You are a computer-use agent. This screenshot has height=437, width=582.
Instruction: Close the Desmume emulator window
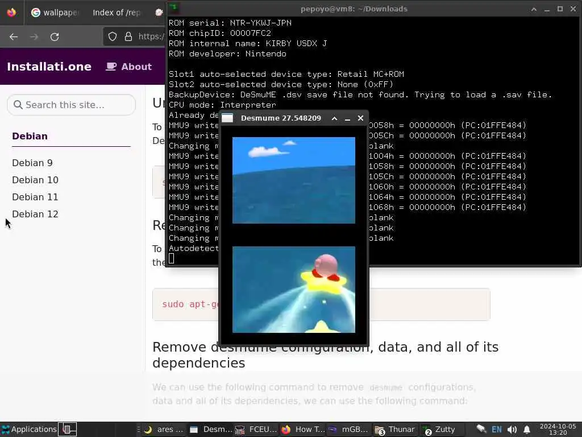click(x=360, y=118)
